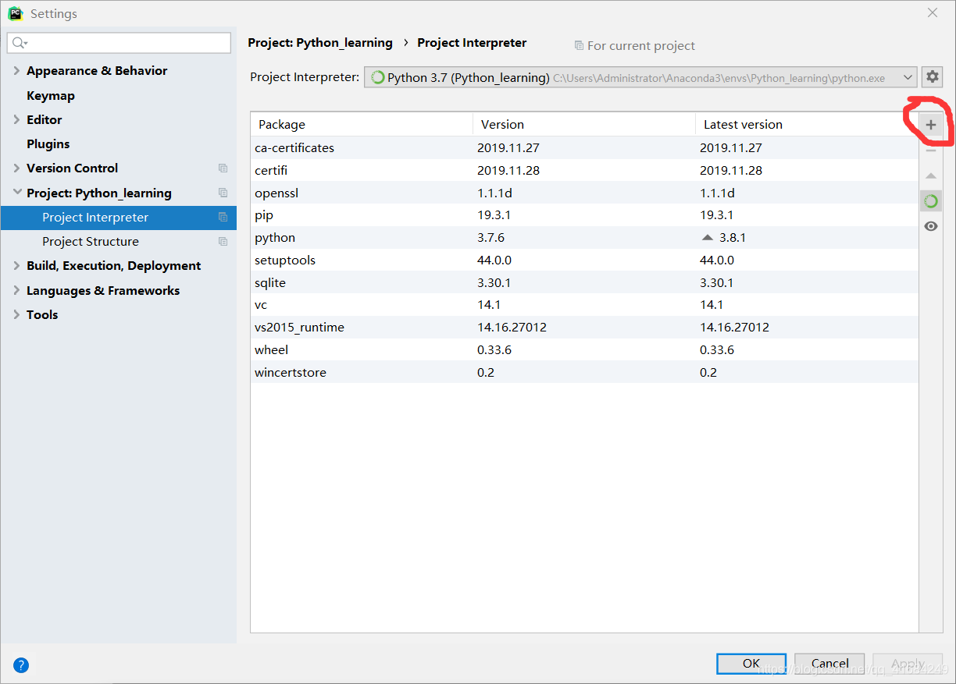Image resolution: width=956 pixels, height=684 pixels.
Task: Sort by the Package column header
Action: [x=362, y=125]
